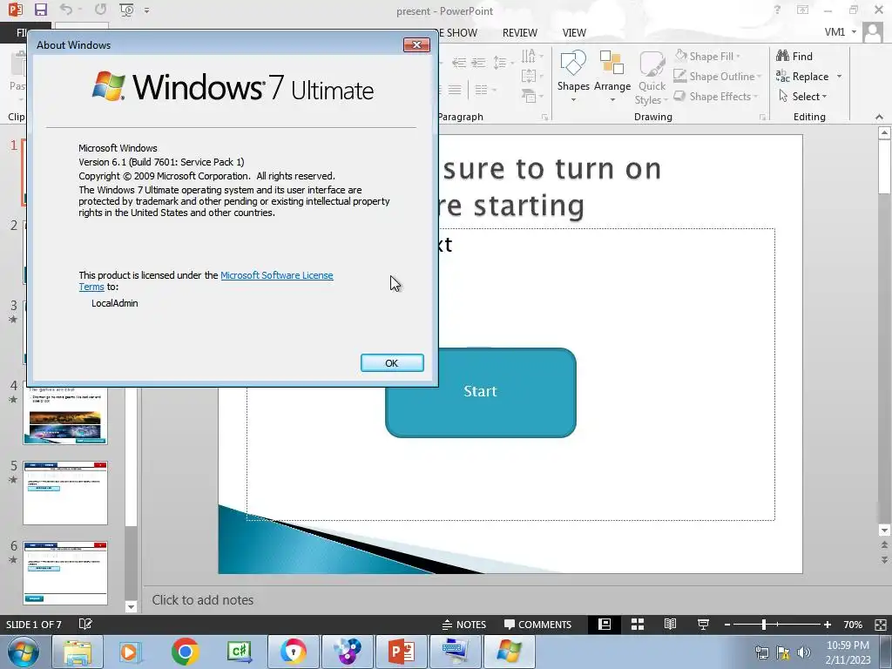The height and width of the screenshot is (669, 892).
Task: Save the presentation from the quick access toolbar
Action: tap(40, 10)
